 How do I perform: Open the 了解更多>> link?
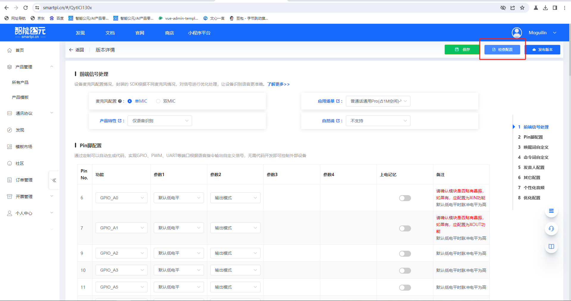(x=277, y=84)
